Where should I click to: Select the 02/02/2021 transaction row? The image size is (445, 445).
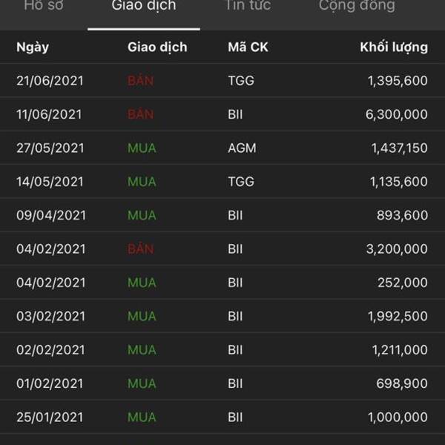tap(222, 349)
